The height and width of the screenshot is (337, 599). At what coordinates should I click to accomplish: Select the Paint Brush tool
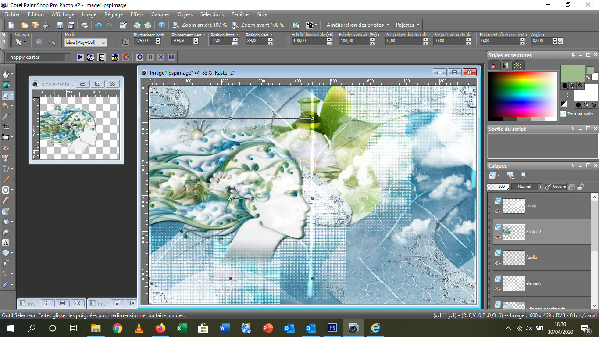pyautogui.click(x=6, y=179)
